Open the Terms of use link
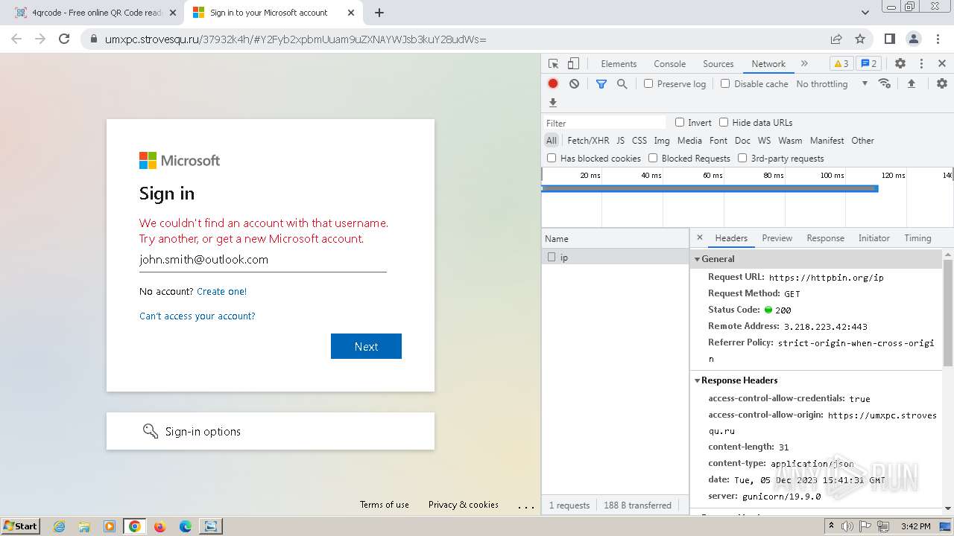 click(385, 505)
